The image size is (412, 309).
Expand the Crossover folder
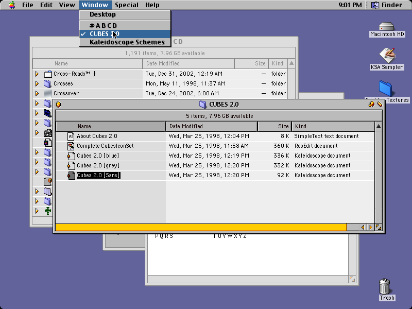coord(37,93)
